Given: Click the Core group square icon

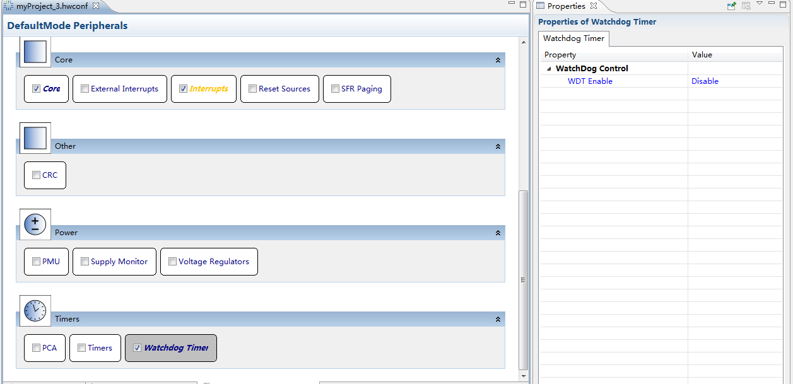Looking at the screenshot, I should click(x=35, y=52).
